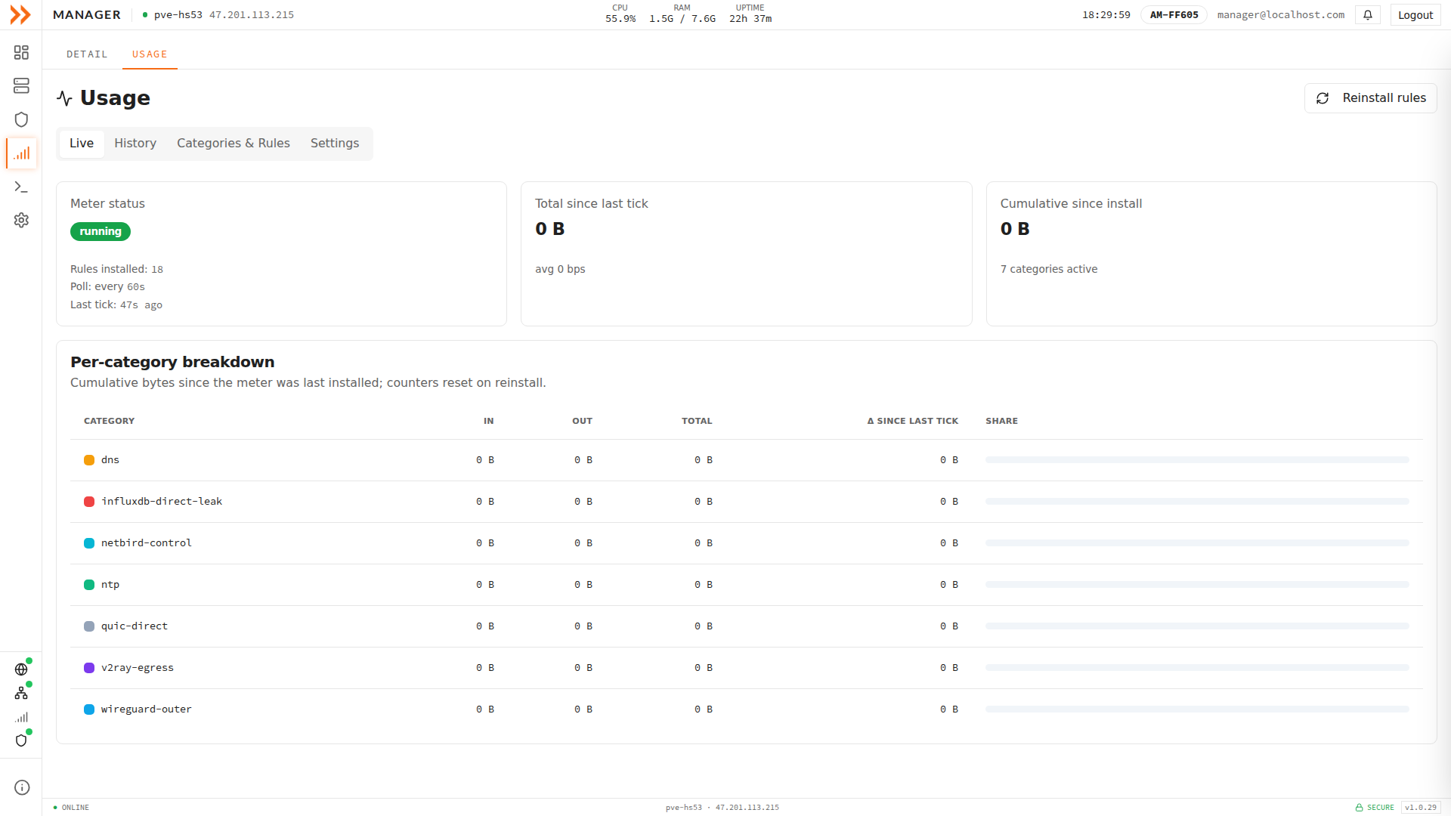Click the IN column header

[489, 421]
